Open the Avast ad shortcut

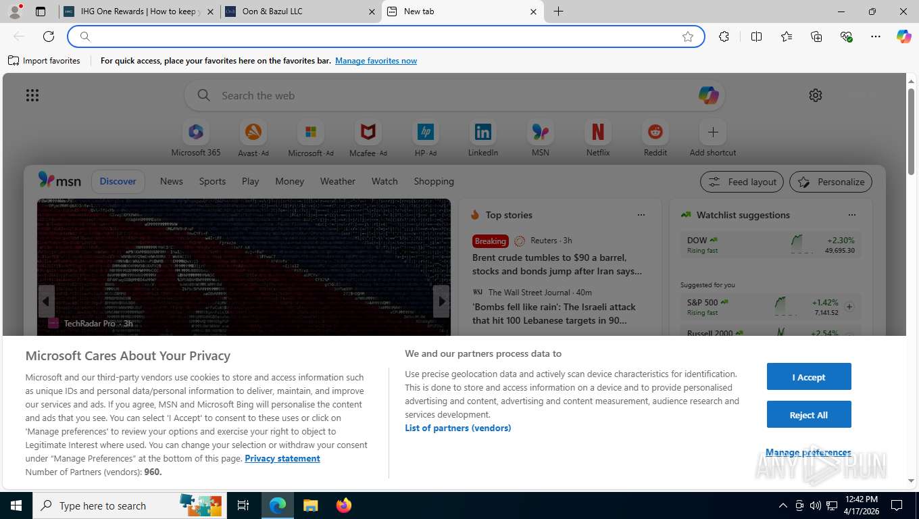(x=253, y=139)
